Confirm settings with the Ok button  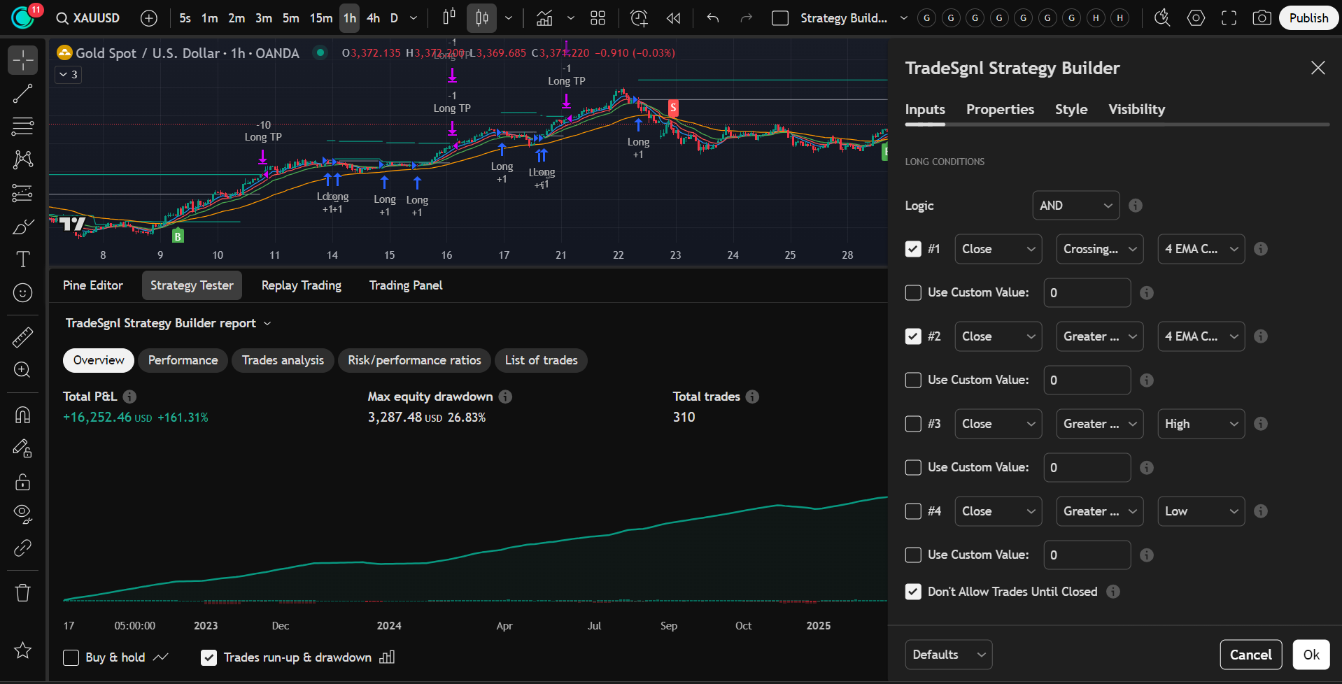coord(1311,654)
